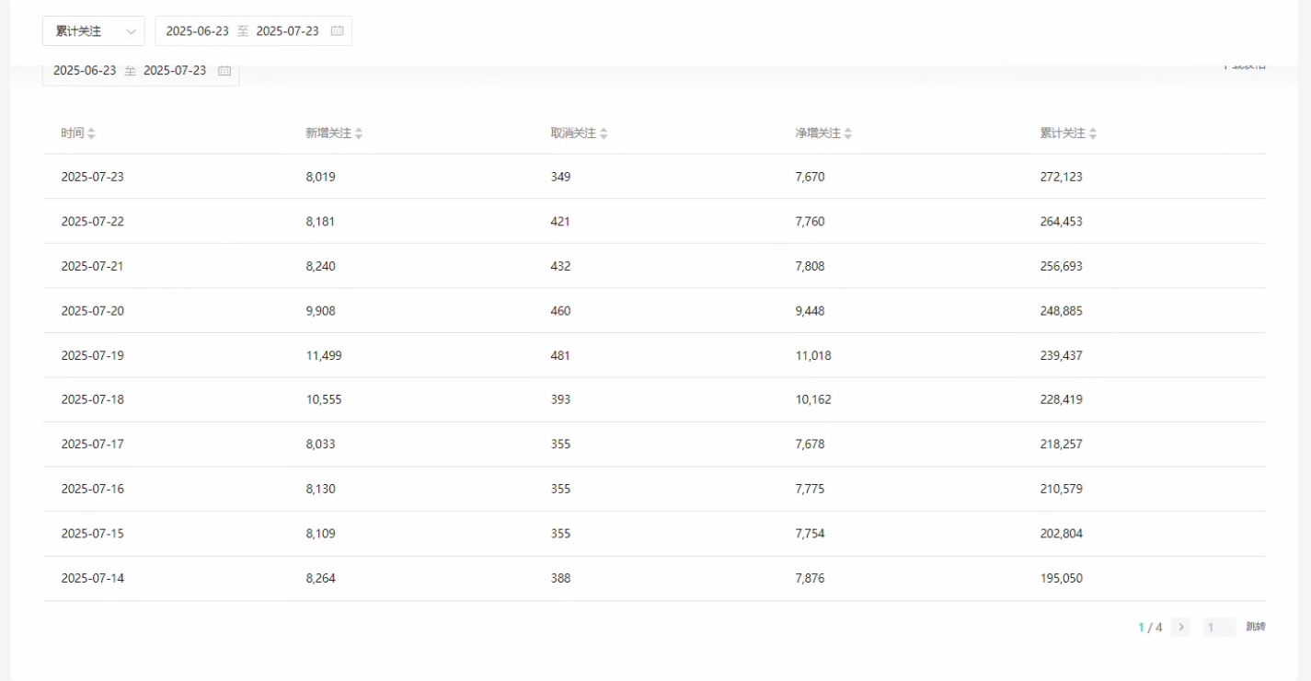The height and width of the screenshot is (681, 1311).
Task: Click unfollow count 460 in 07-20 row
Action: tap(560, 311)
